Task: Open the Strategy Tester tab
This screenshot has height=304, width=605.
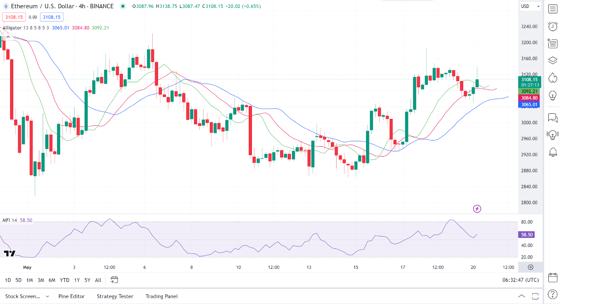Action: pos(115,296)
